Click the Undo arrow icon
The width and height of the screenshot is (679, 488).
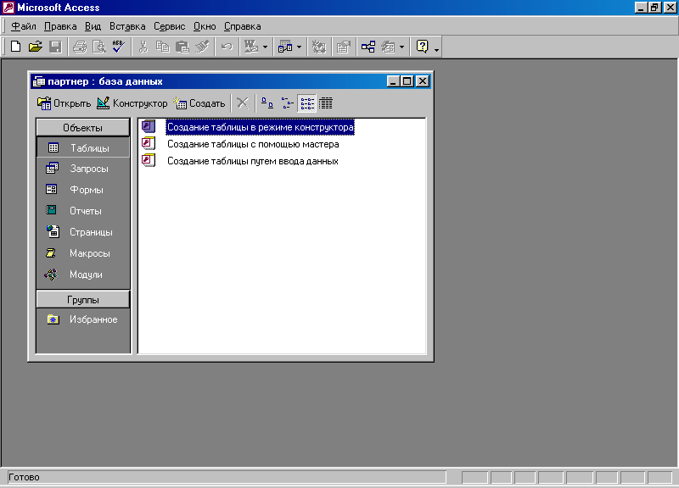pyautogui.click(x=227, y=47)
